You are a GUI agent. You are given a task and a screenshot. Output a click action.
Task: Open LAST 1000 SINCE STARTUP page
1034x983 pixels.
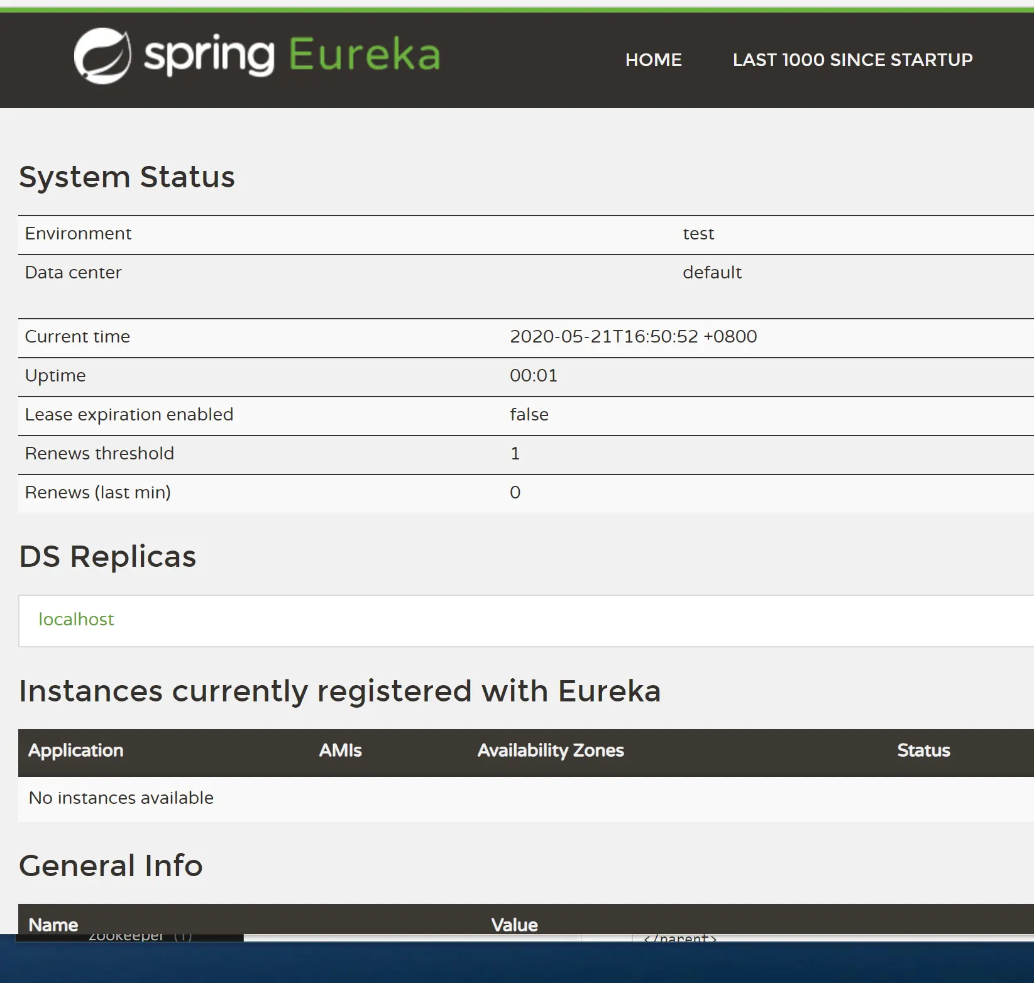[x=852, y=60]
